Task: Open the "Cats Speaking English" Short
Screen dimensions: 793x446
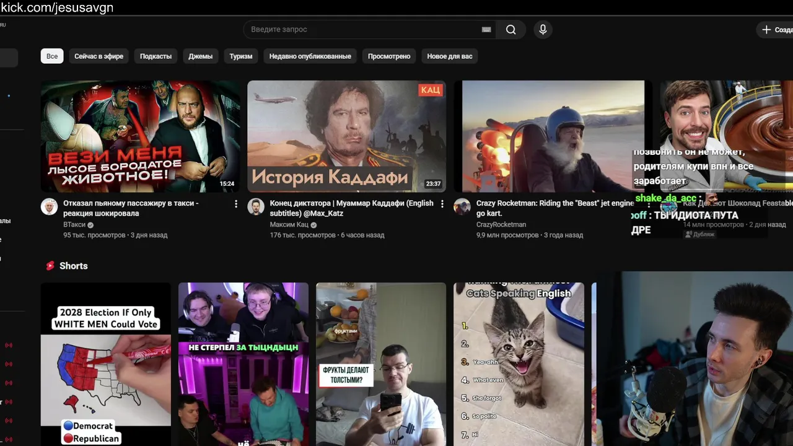Action: click(x=519, y=364)
